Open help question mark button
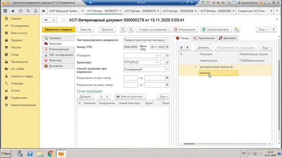This screenshot has width=282, height=158. (274, 29)
